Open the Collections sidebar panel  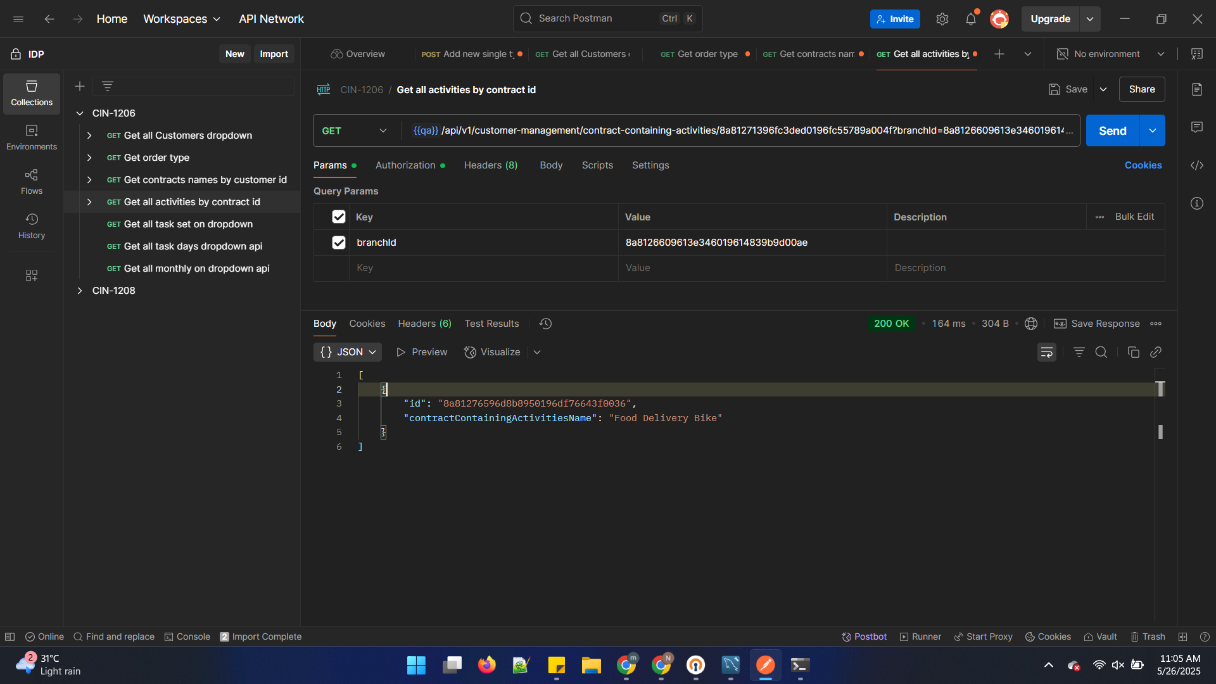coord(32,94)
